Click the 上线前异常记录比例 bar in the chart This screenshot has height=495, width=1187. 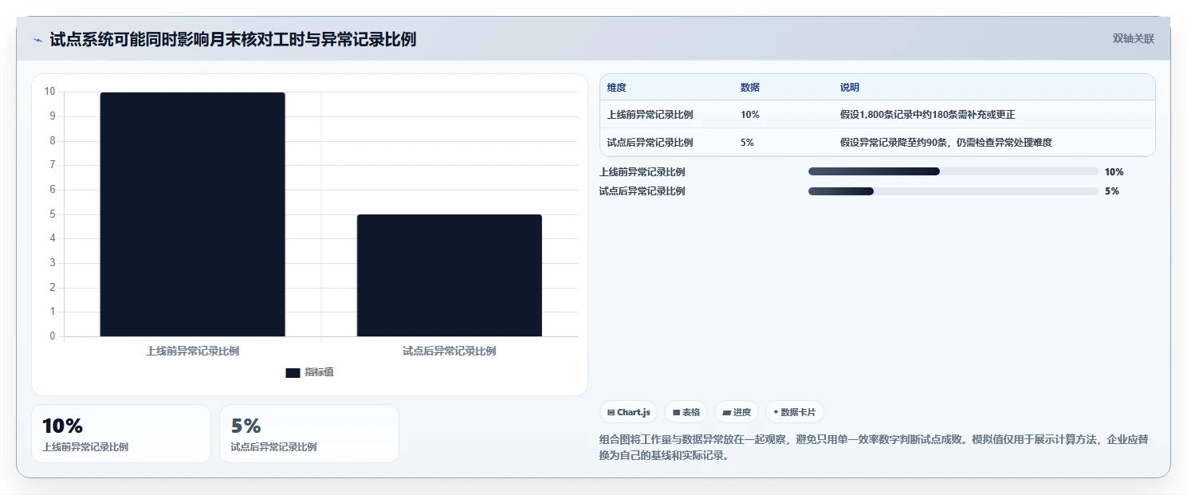[x=192, y=214]
